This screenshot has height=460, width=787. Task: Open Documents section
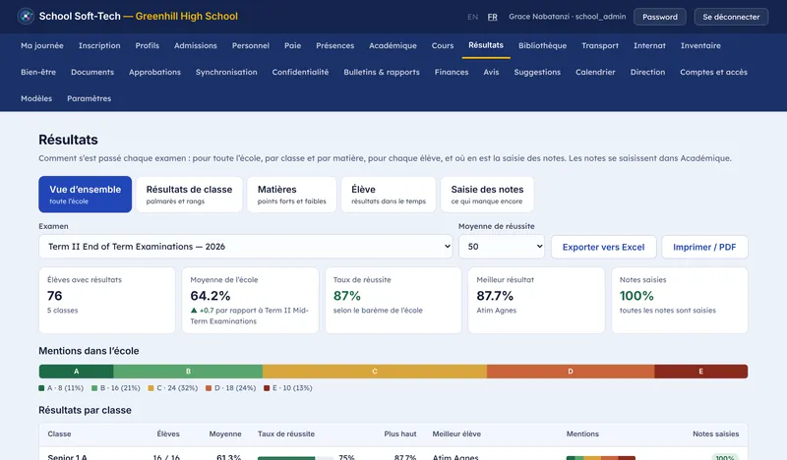pos(92,72)
